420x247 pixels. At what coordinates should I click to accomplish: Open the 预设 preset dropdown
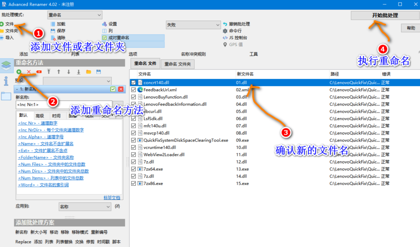tap(77, 81)
